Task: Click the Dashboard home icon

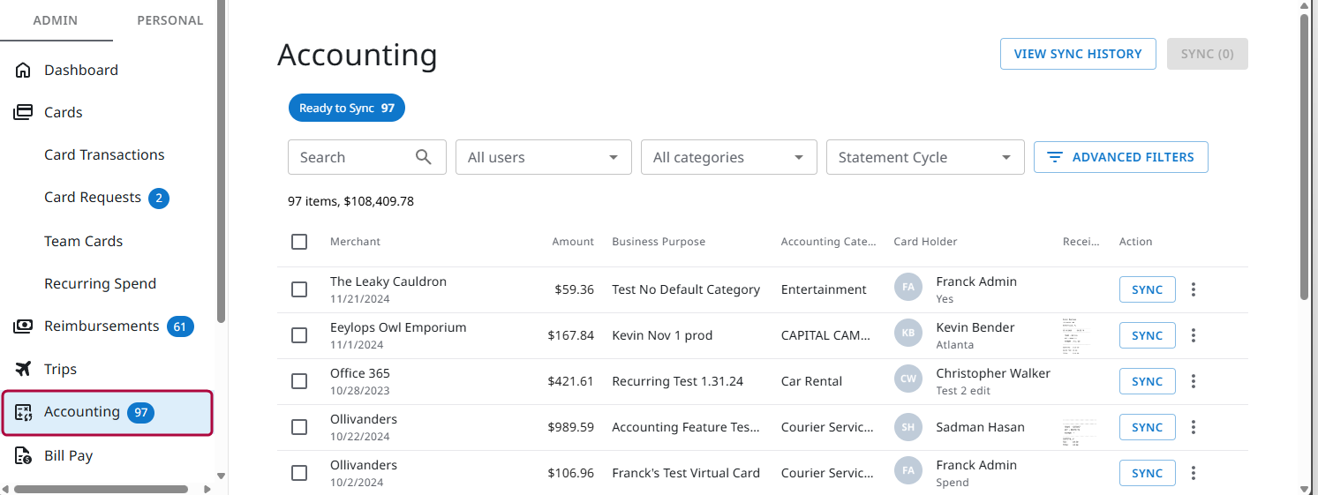Action: click(24, 71)
